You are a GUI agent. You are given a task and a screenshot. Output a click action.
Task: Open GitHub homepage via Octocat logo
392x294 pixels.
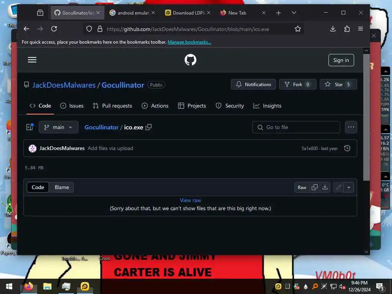click(x=190, y=60)
